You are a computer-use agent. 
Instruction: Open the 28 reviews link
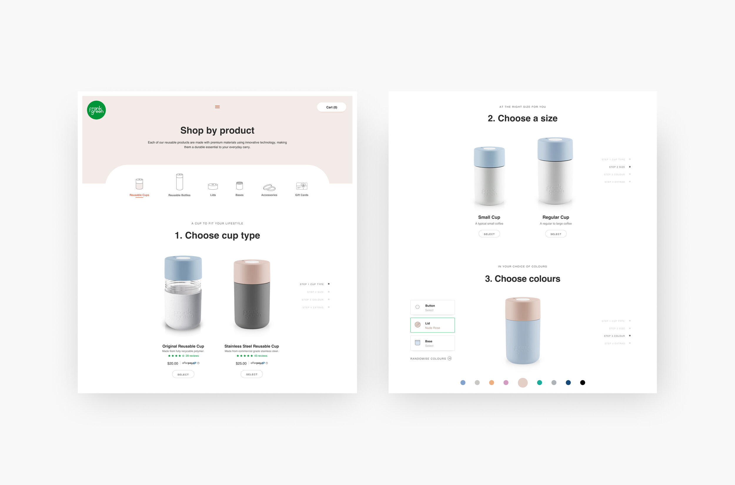pos(192,356)
